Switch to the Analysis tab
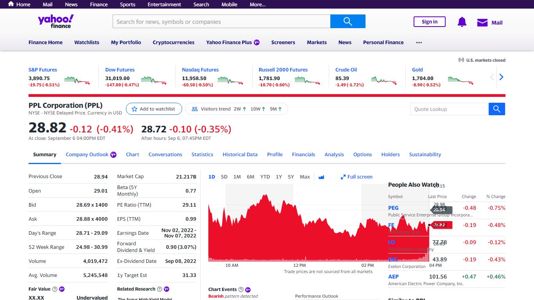Image resolution: width=534 pixels, height=300 pixels. coord(334,154)
